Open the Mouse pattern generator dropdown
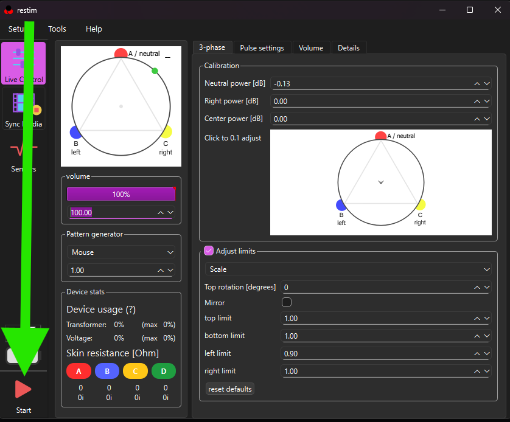Screen dimensions: 510x422 coord(121,252)
